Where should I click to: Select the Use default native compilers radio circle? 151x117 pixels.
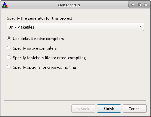click(9, 38)
